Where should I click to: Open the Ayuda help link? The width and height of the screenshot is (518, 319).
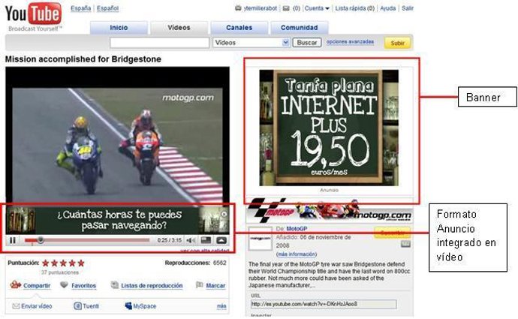pyautogui.click(x=388, y=8)
